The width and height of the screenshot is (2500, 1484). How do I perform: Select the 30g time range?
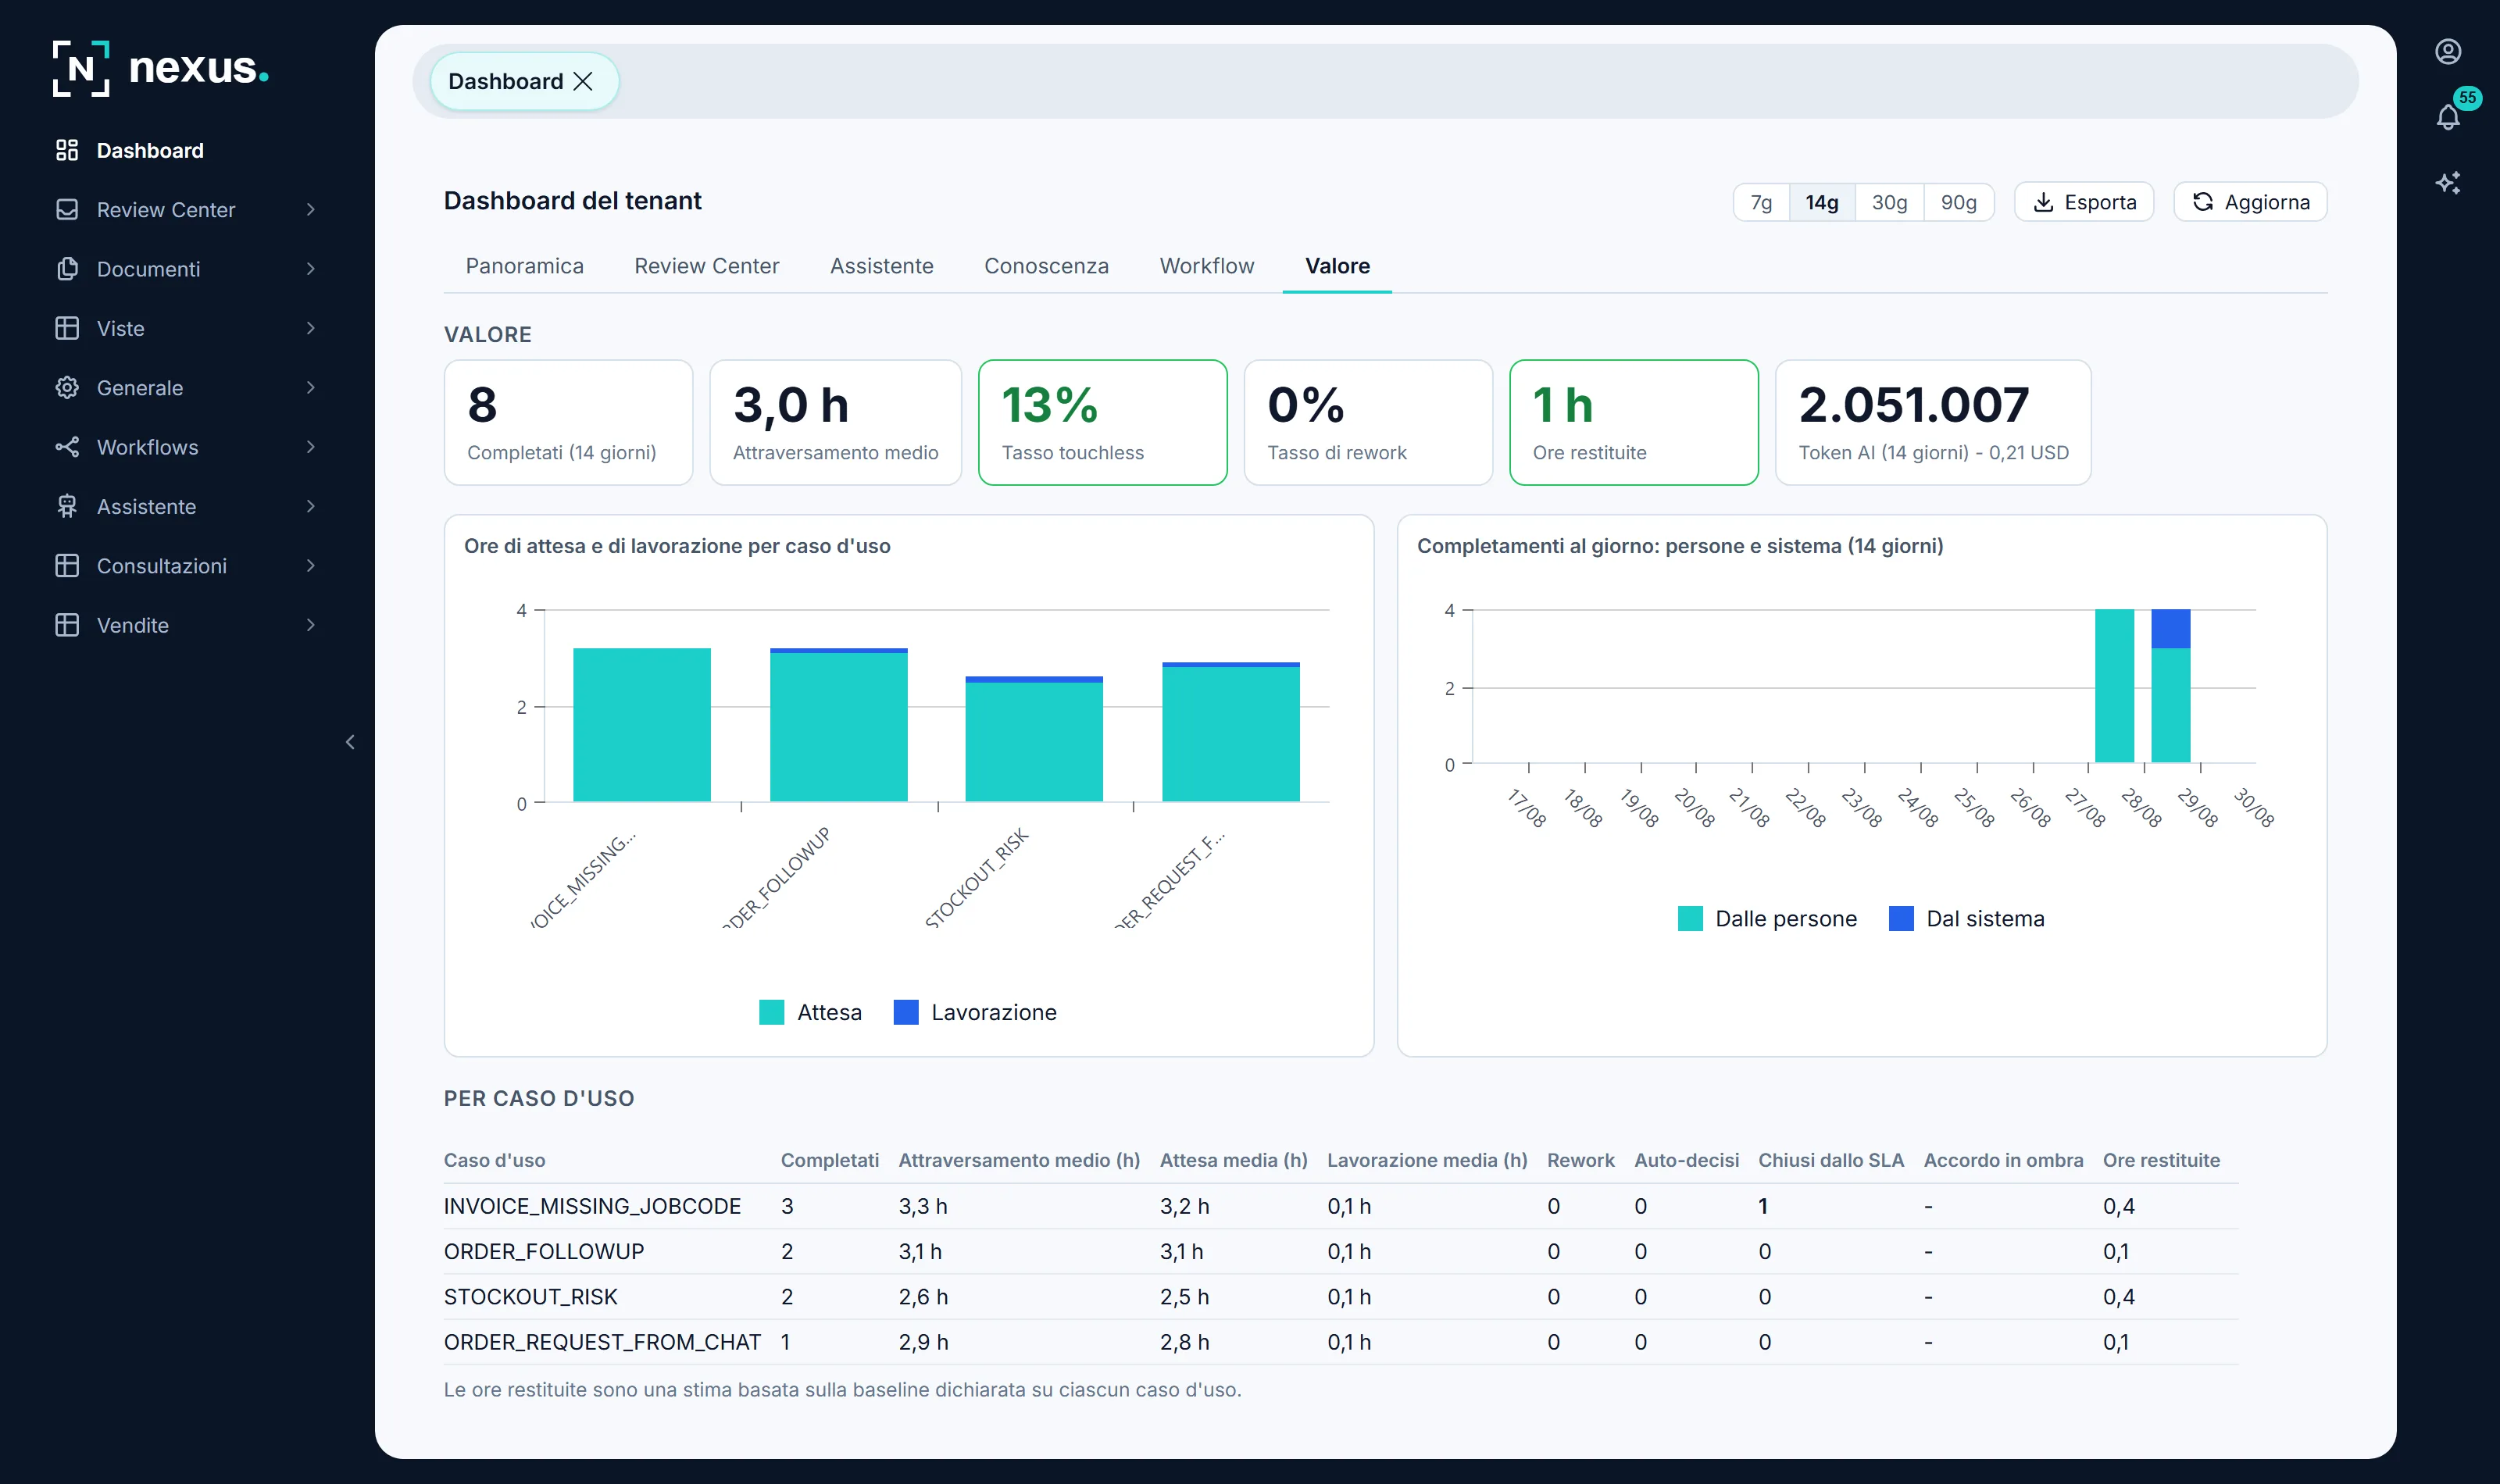(1890, 202)
